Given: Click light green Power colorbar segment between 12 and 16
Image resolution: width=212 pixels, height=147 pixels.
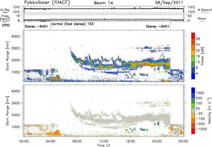Looking at the screenshot, I should (x=193, y=59).
